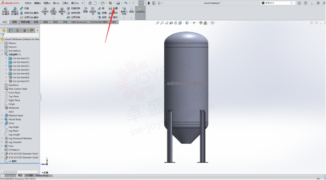Open the Edit menu (编辑)
The height and width of the screenshot is (180, 326).
(x=38, y=3)
